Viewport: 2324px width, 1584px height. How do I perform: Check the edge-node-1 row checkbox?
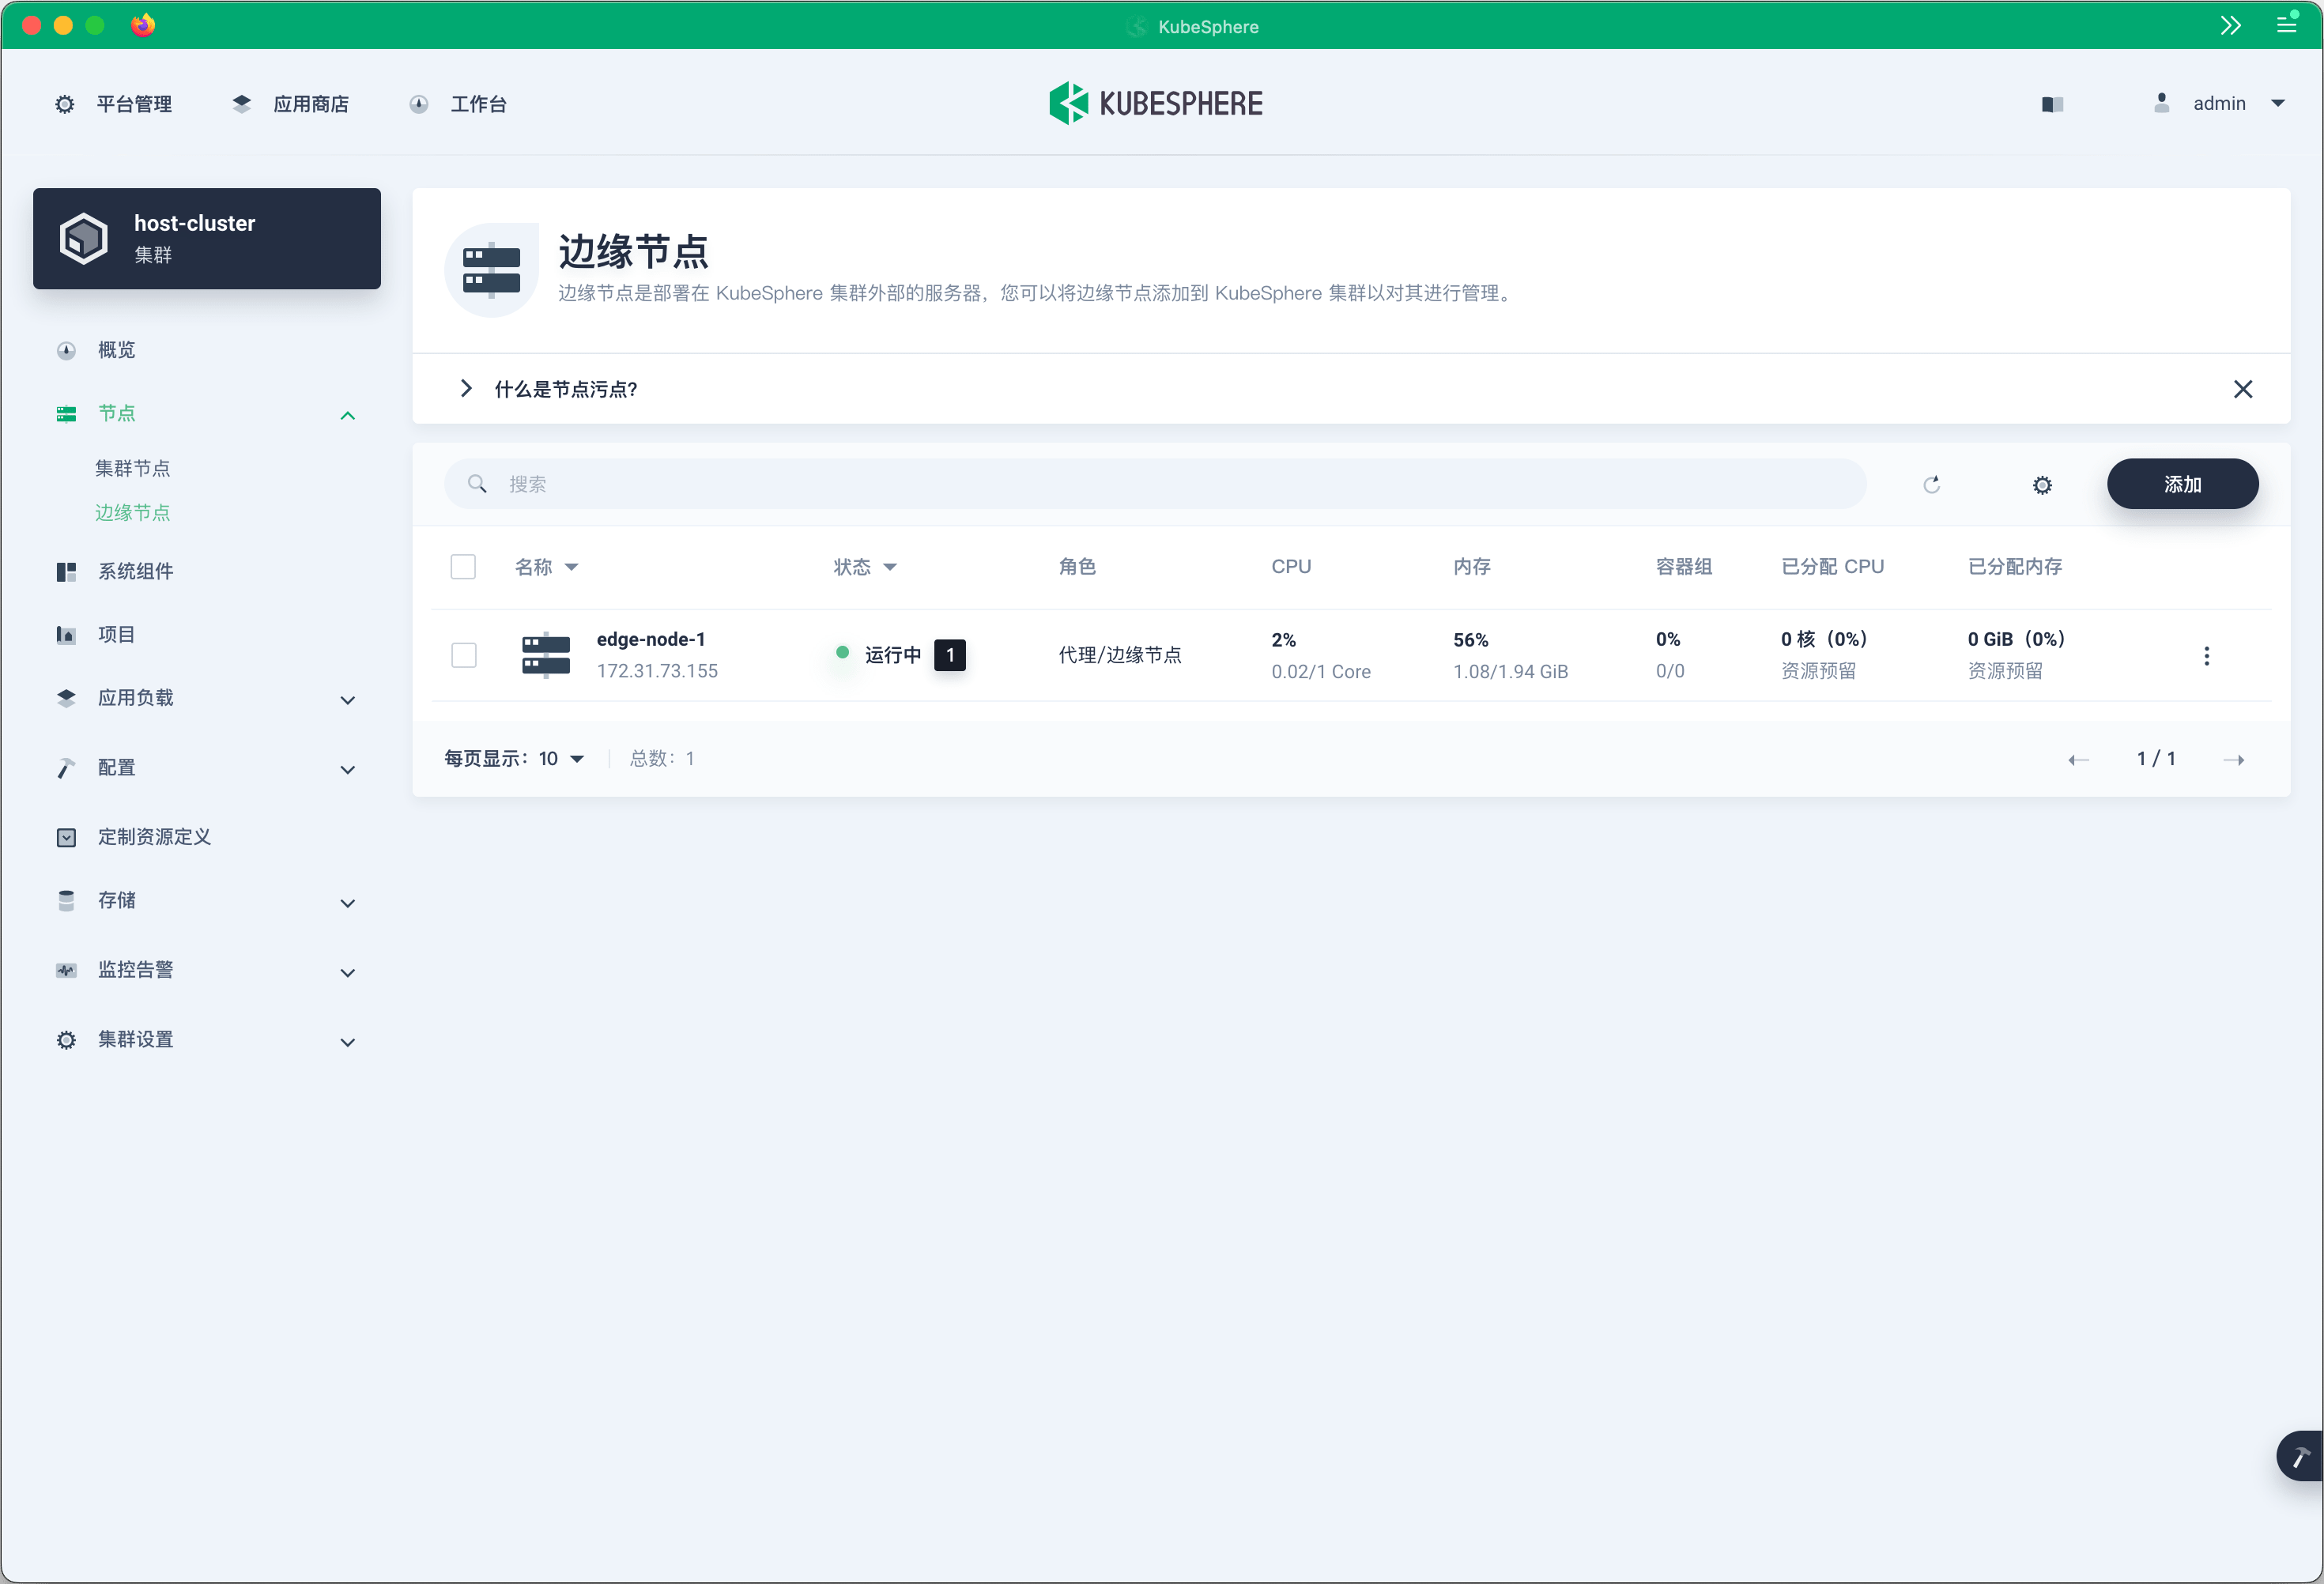pos(463,655)
